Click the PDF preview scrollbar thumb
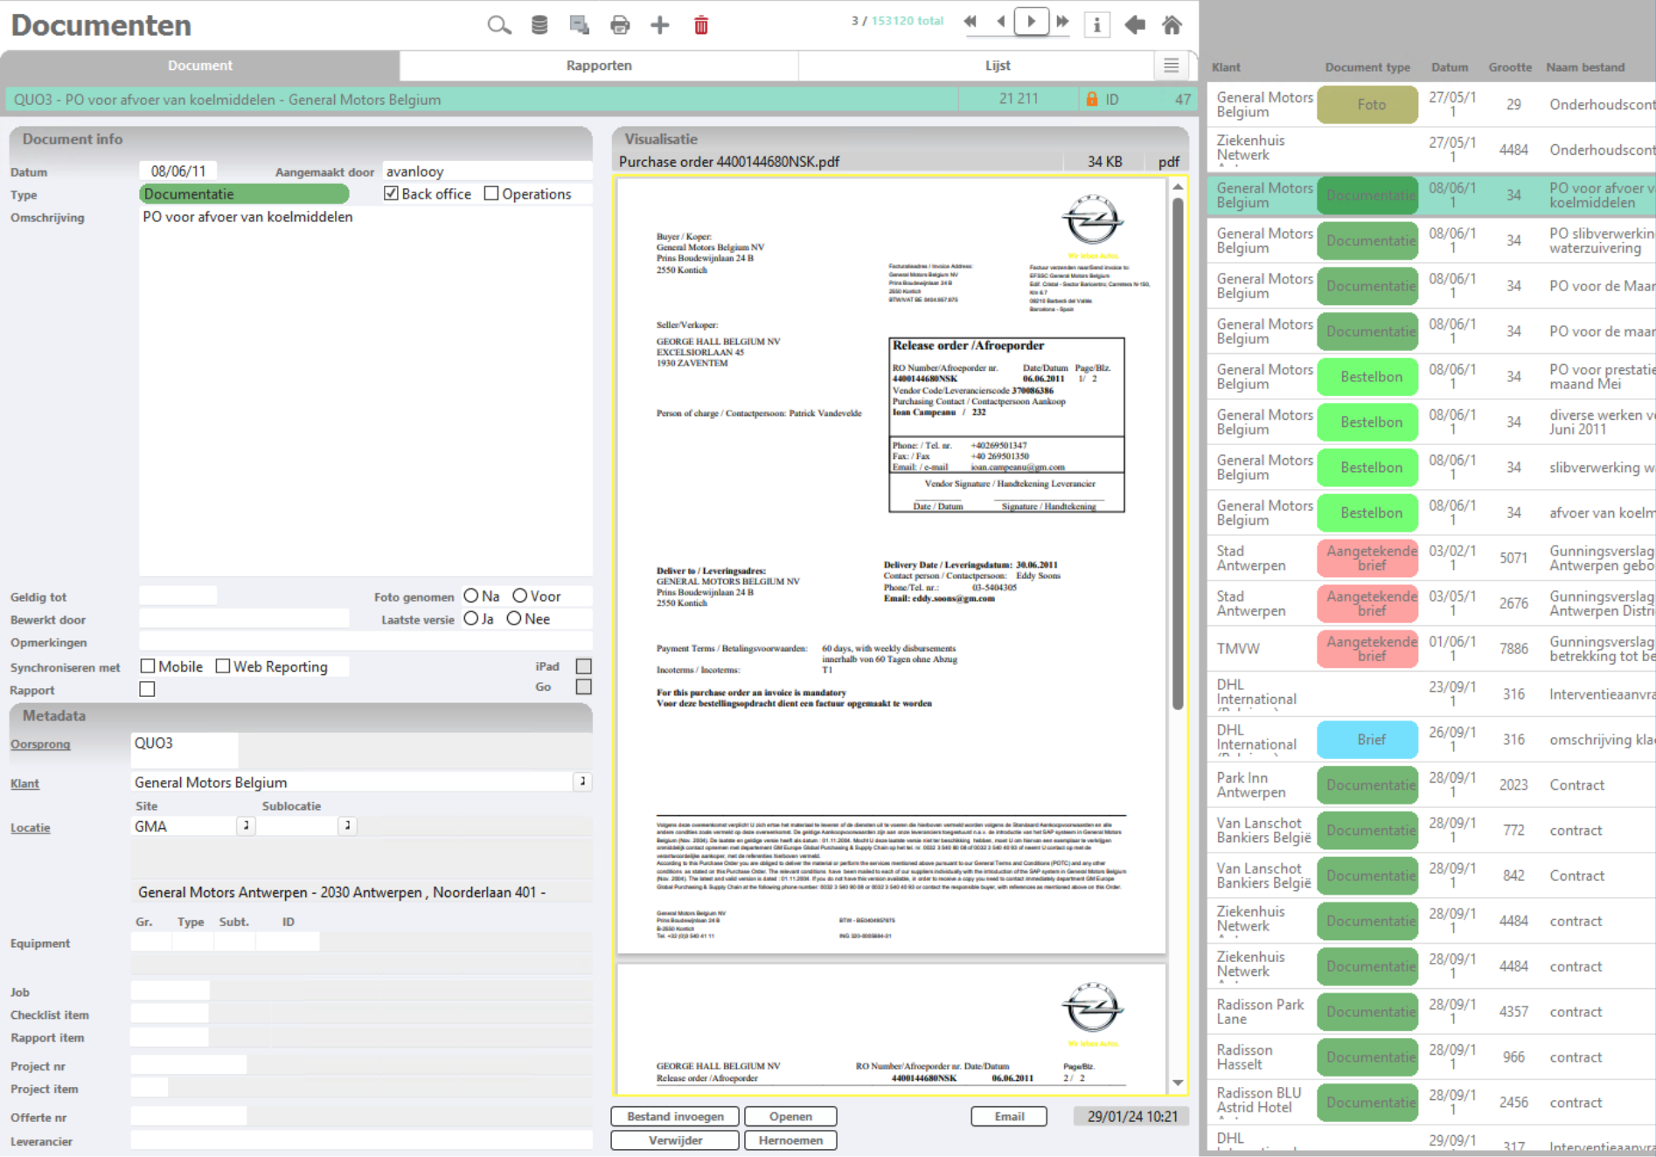 coord(1178,453)
